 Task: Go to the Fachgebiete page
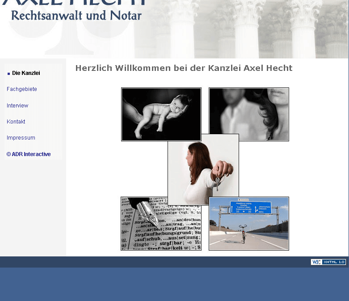(x=22, y=89)
